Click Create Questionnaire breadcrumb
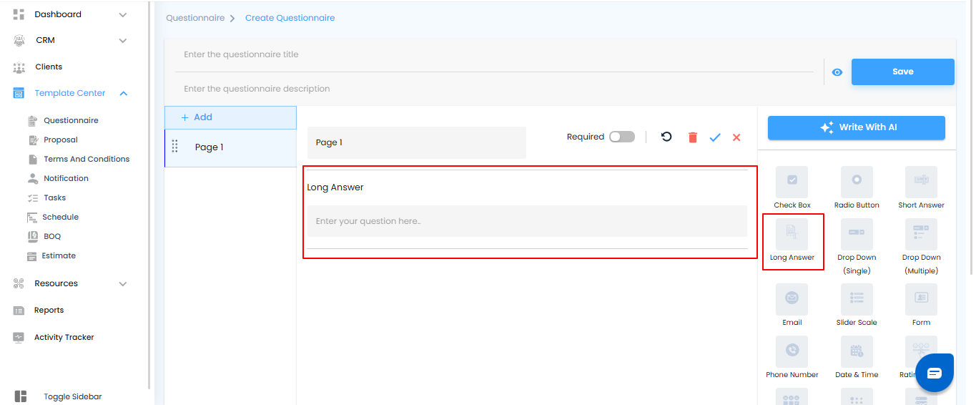 [290, 18]
